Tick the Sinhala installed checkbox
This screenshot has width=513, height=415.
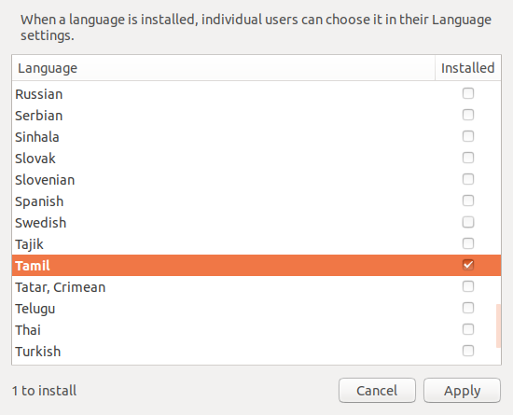[468, 136]
